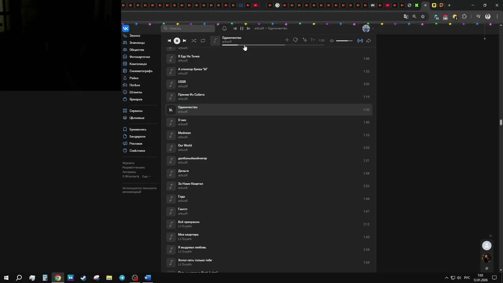Open the profile avatar dropdown
The image size is (503, 283).
click(368, 28)
